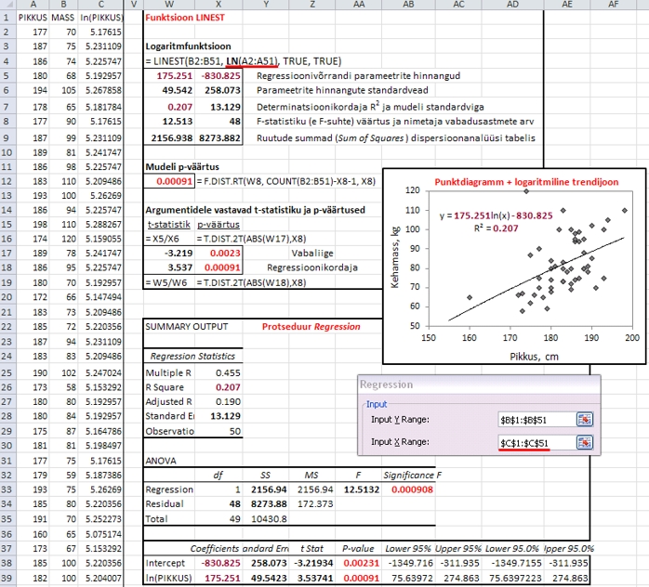Select column AD header
This screenshot has height=587, width=649.
tap(512, 5)
